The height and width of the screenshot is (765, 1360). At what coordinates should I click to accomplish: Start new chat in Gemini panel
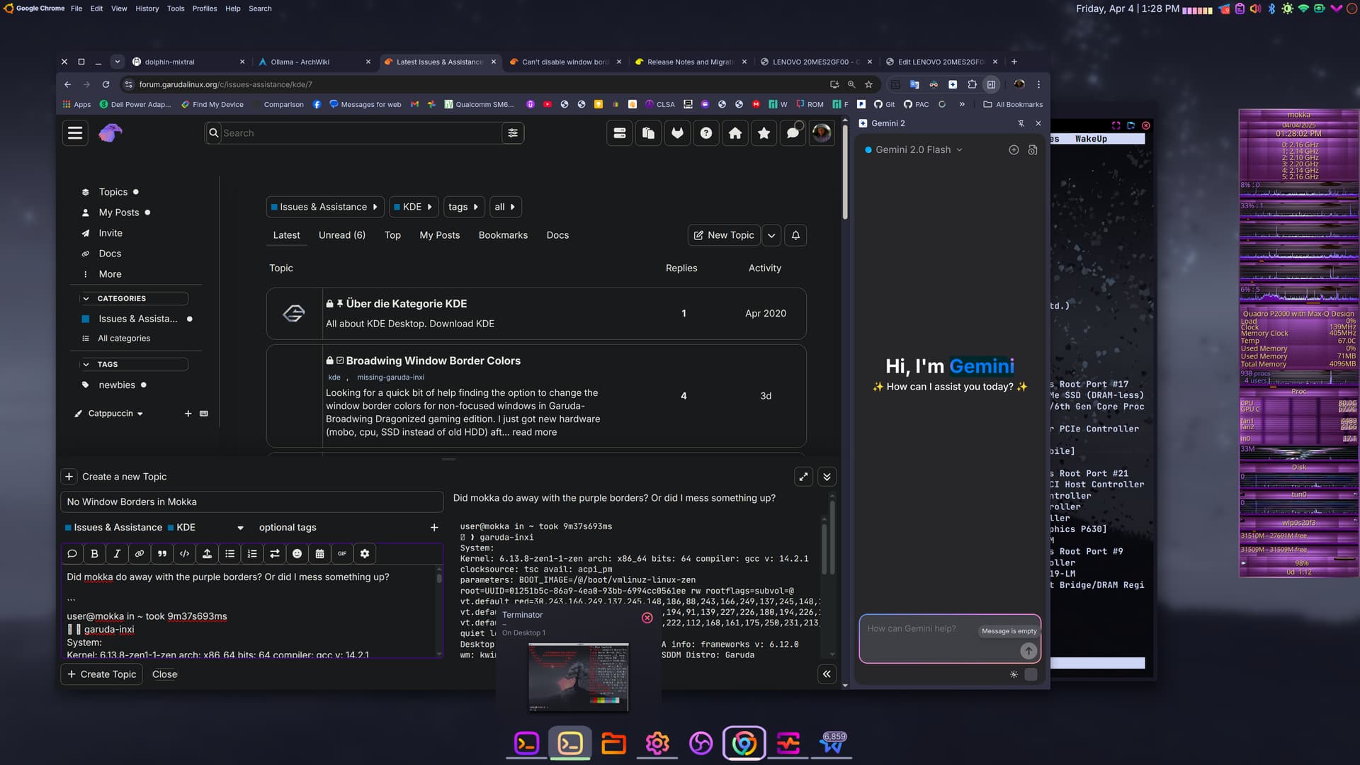1014,150
